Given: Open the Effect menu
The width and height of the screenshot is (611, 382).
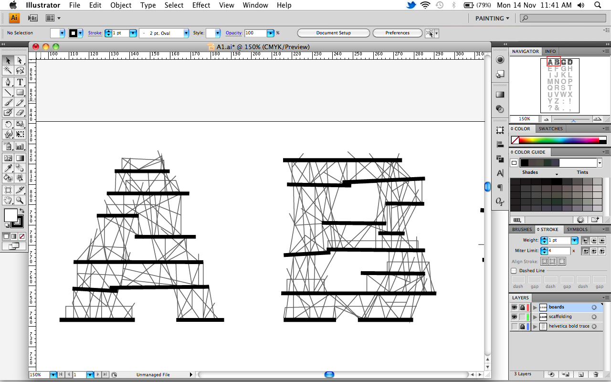Looking at the screenshot, I should 201,5.
